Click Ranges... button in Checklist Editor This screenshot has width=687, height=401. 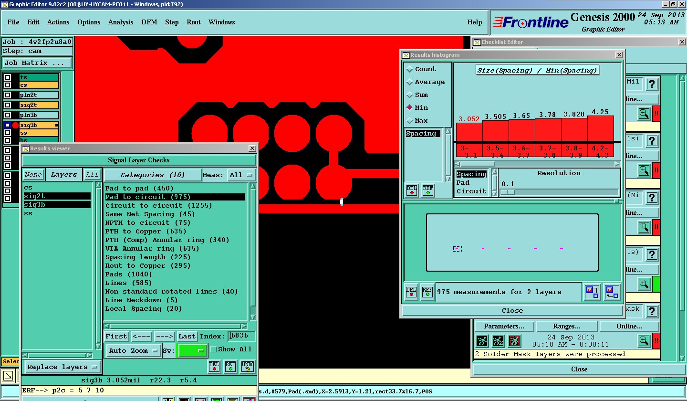pos(567,327)
